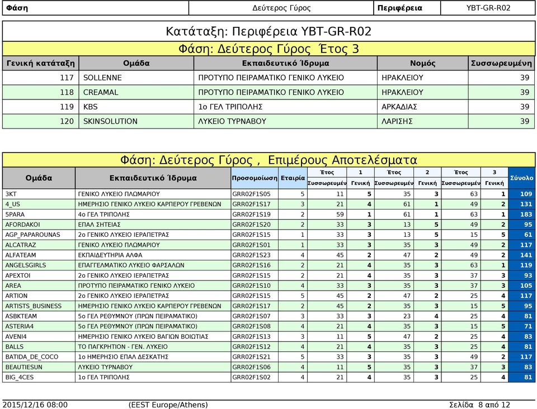Select team AREA
The width and height of the screenshot is (537, 409).
click(13, 286)
